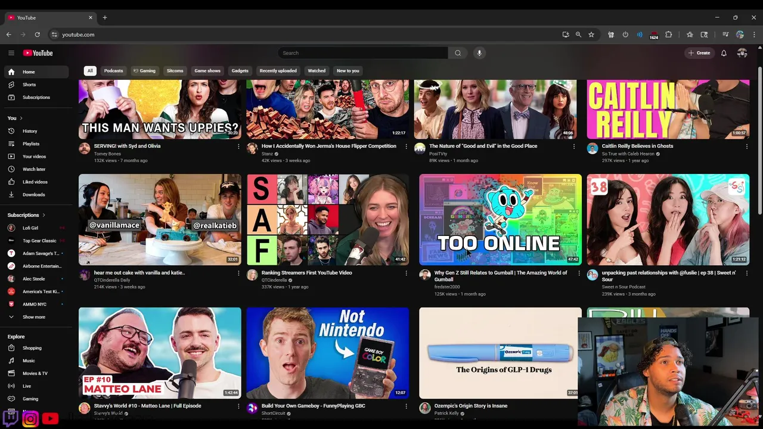This screenshot has height=429, width=763.
Task: Open AMMO NYC subscription
Action: [36, 304]
